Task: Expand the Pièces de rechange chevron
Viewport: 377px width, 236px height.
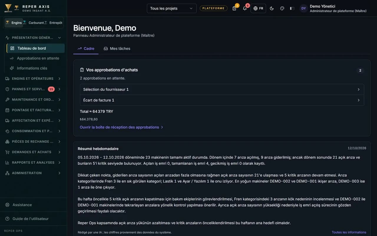Action: 59,142
